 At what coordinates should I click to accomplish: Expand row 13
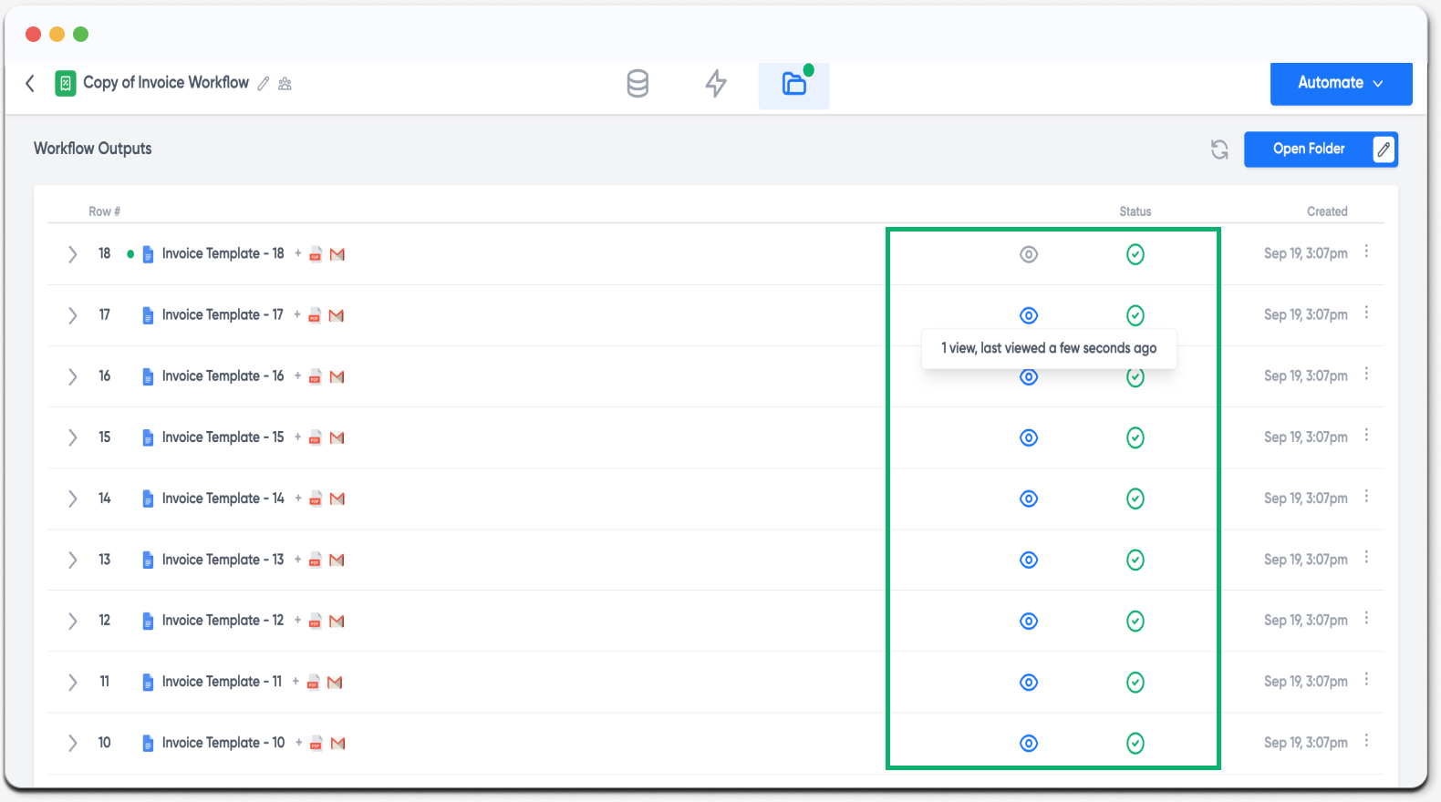pyautogui.click(x=72, y=560)
